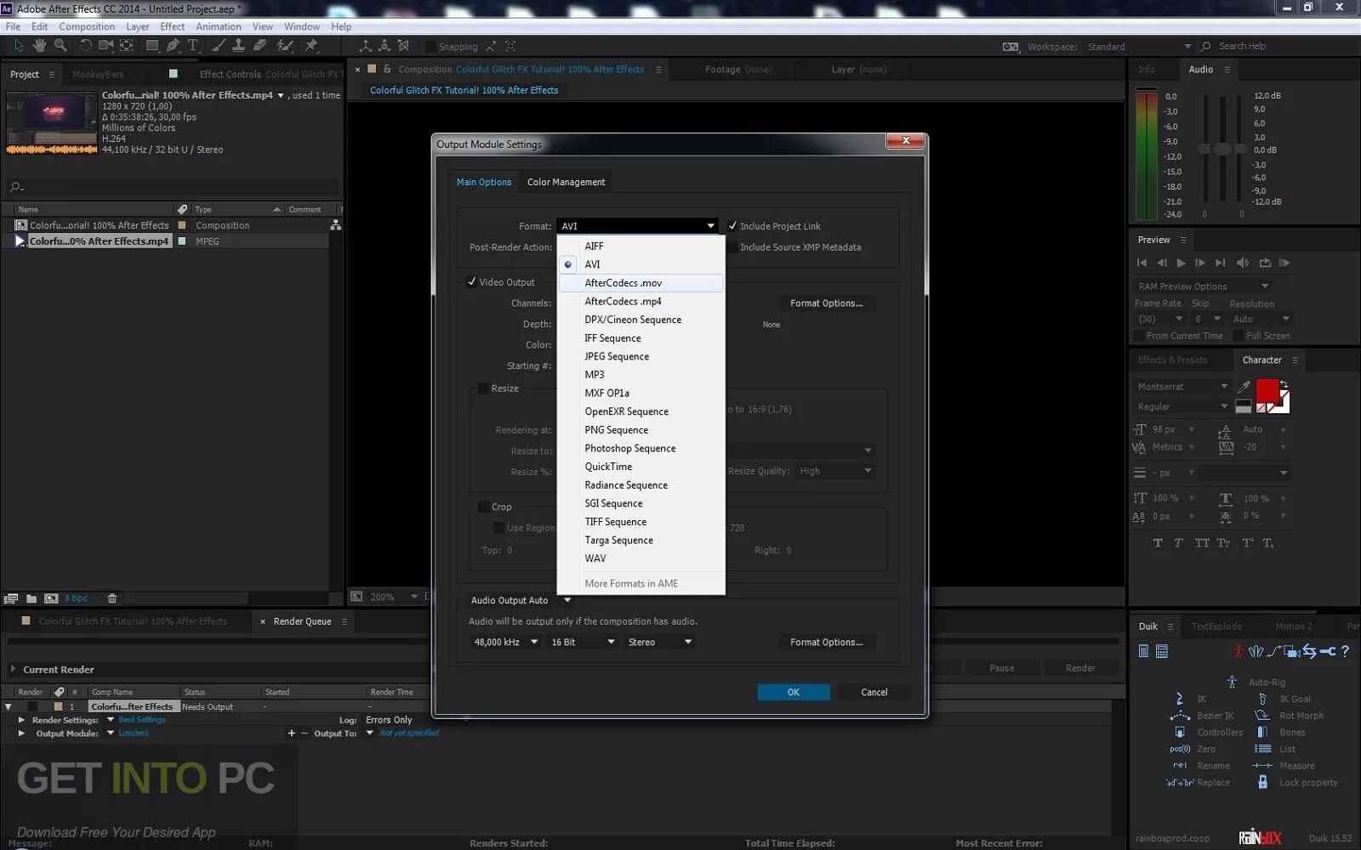Enable Full Screen preview checkbox

click(1239, 336)
